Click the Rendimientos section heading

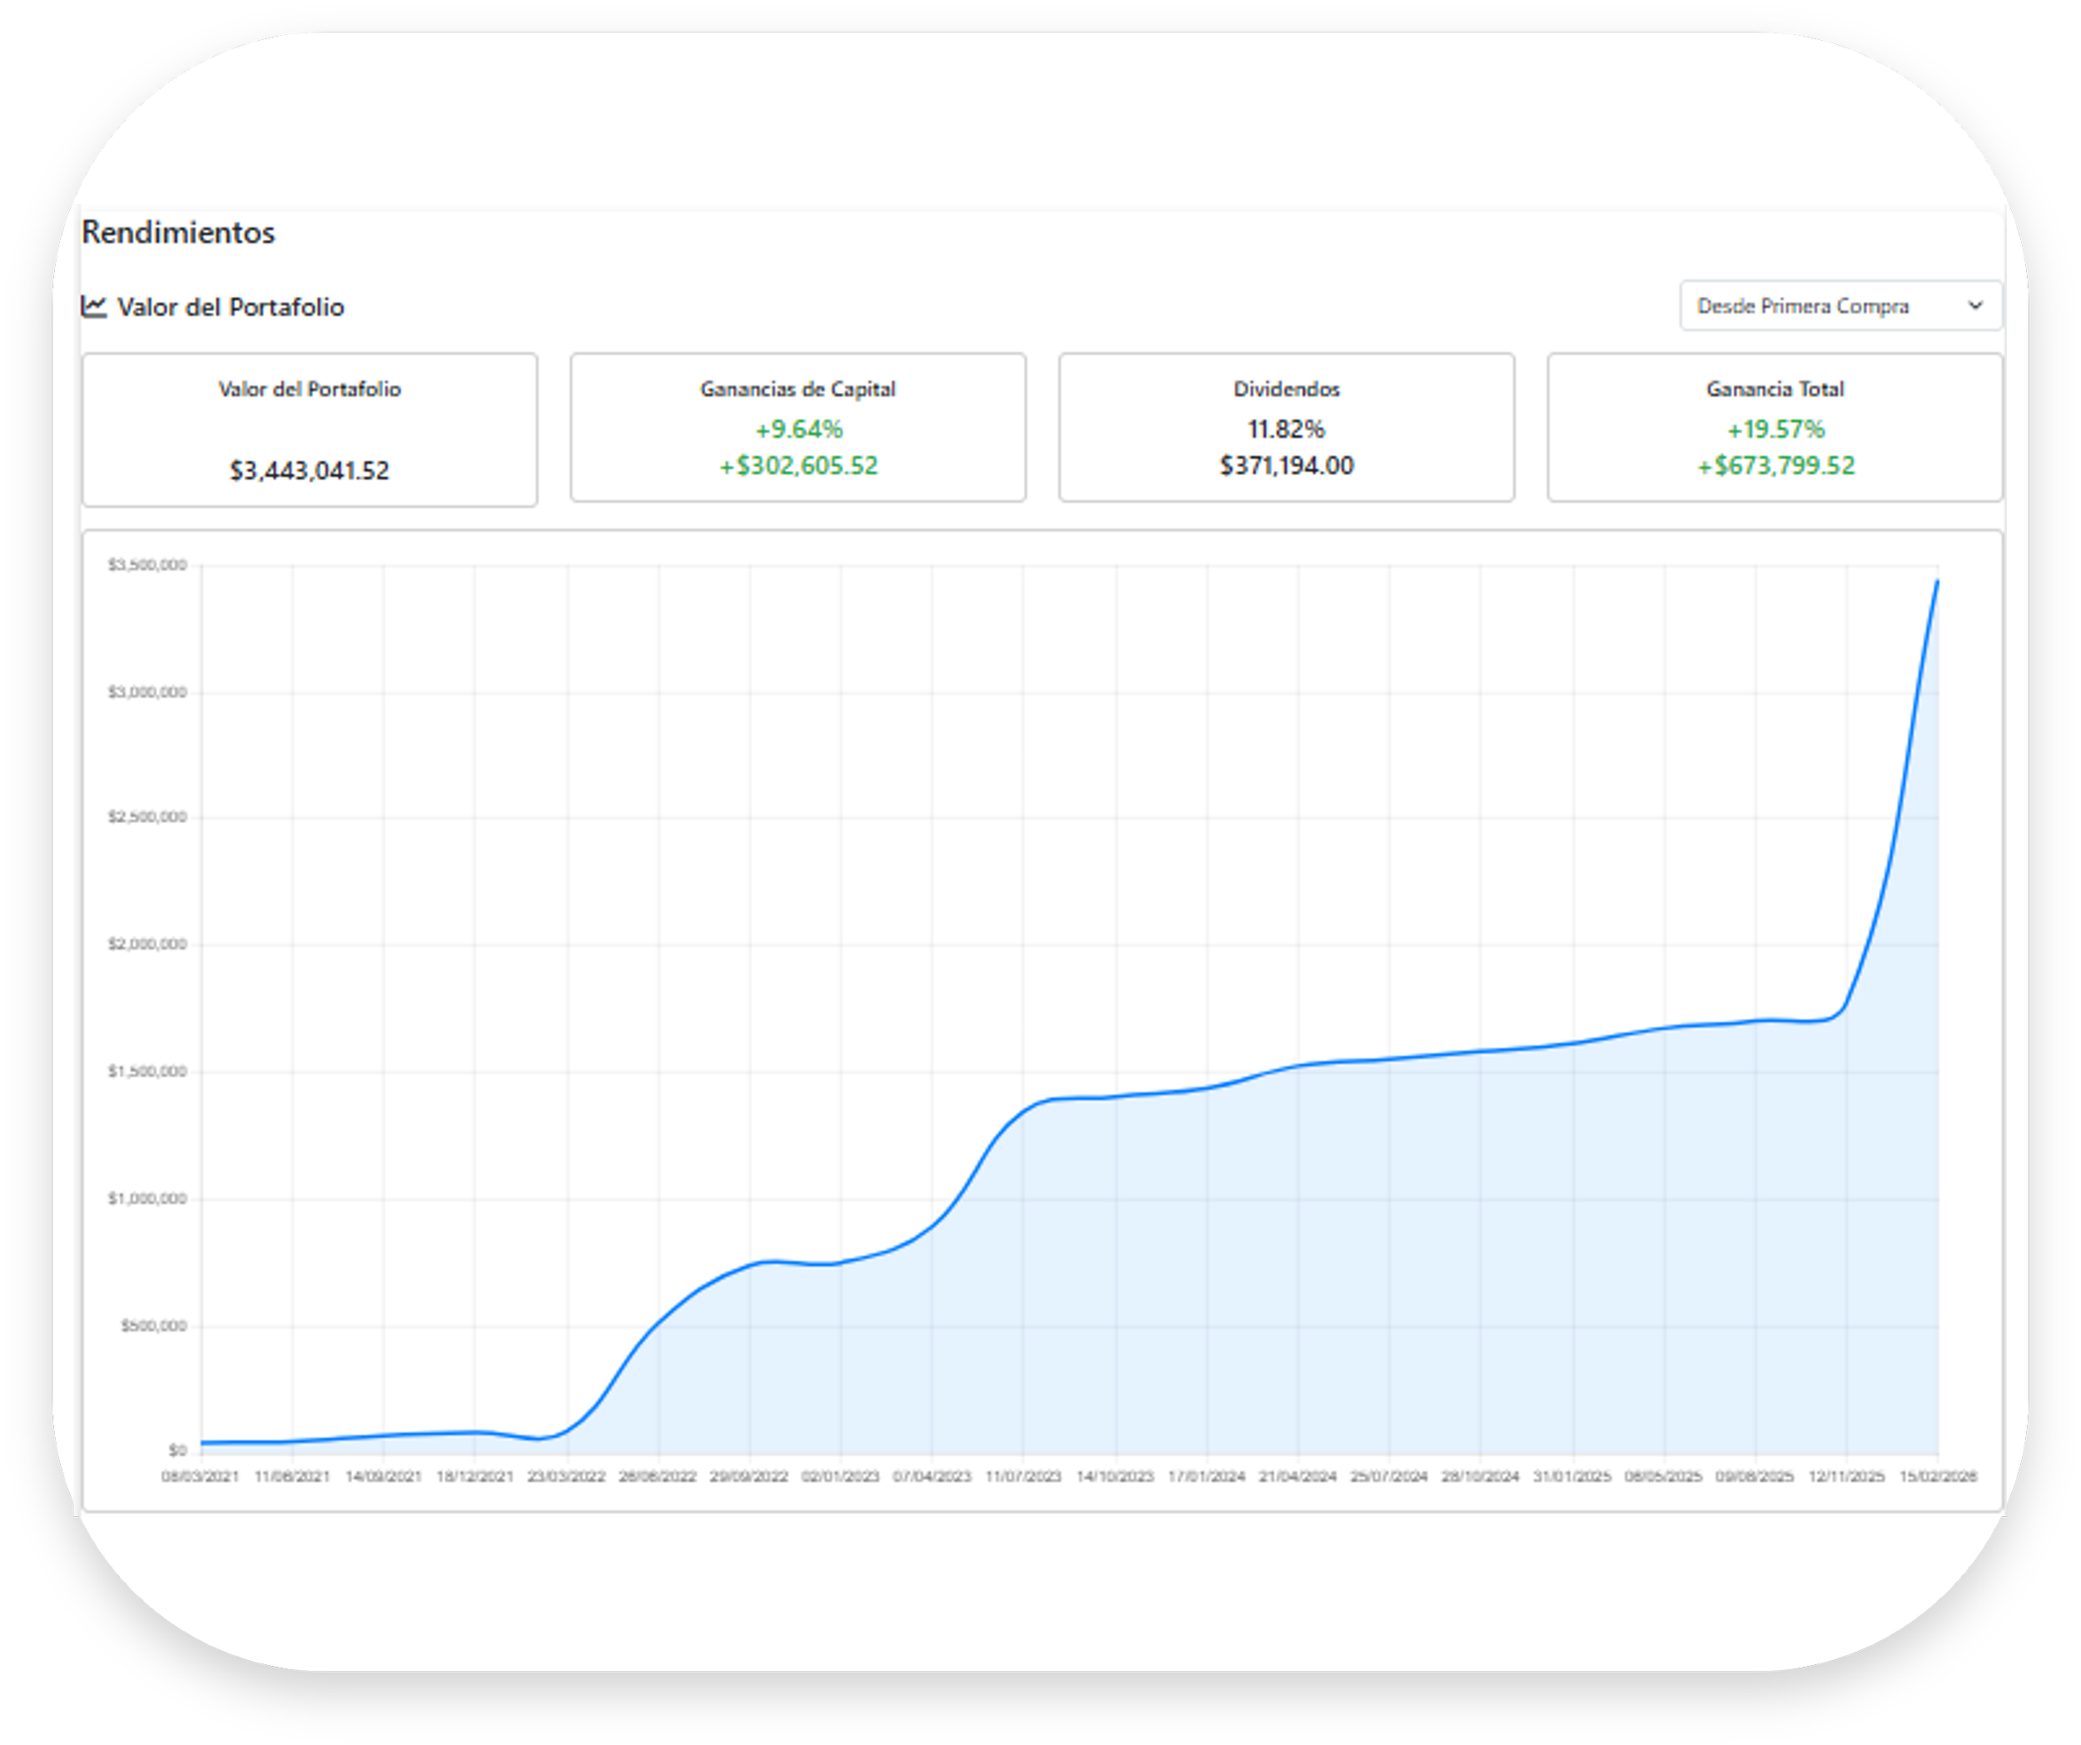tap(178, 232)
